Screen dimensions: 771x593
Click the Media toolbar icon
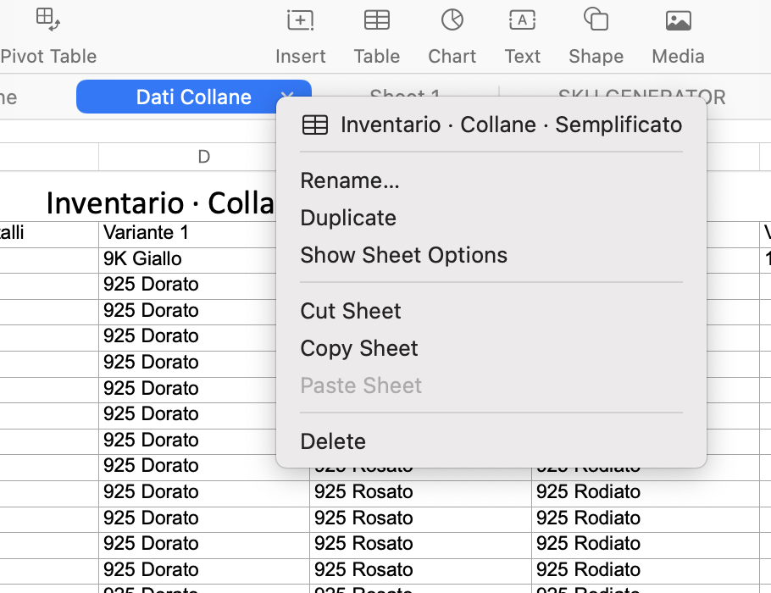(x=678, y=20)
